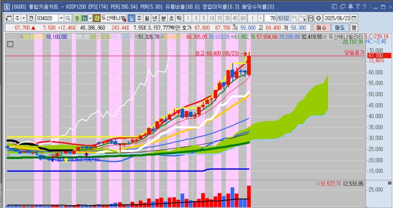
Task: Click the data grid icon on the chart
Action: point(10,44)
